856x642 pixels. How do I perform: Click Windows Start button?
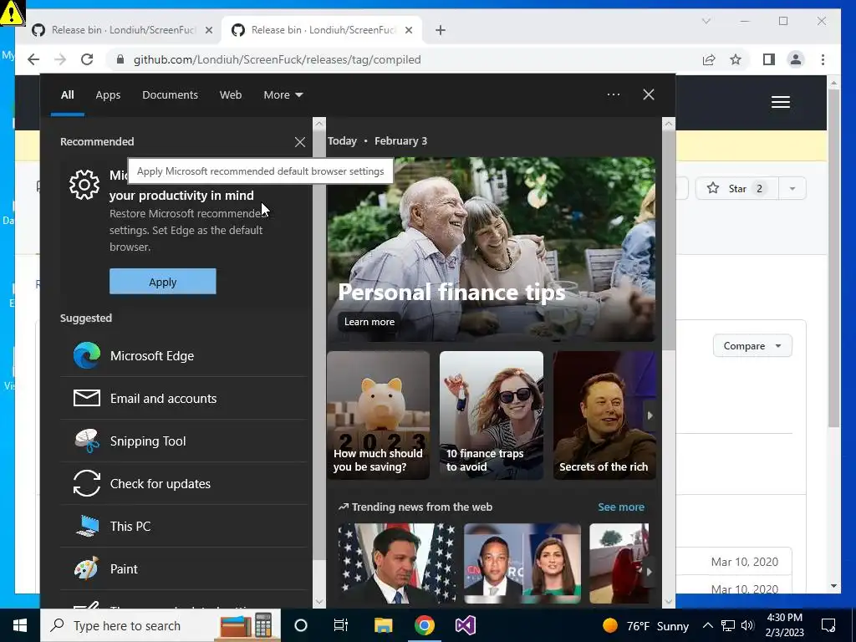pyautogui.click(x=20, y=625)
